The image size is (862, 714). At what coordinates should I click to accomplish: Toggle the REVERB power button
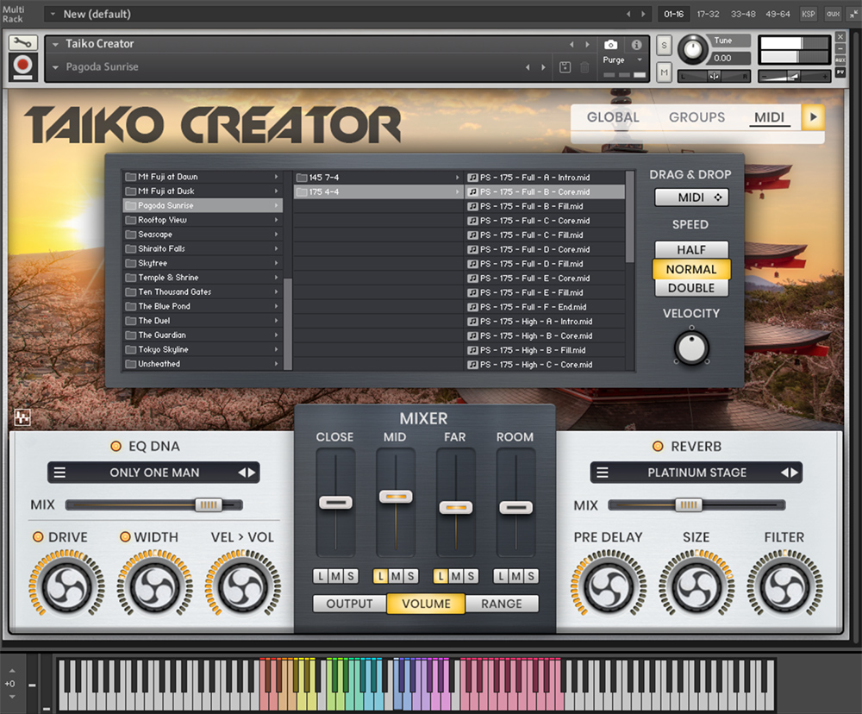point(658,446)
